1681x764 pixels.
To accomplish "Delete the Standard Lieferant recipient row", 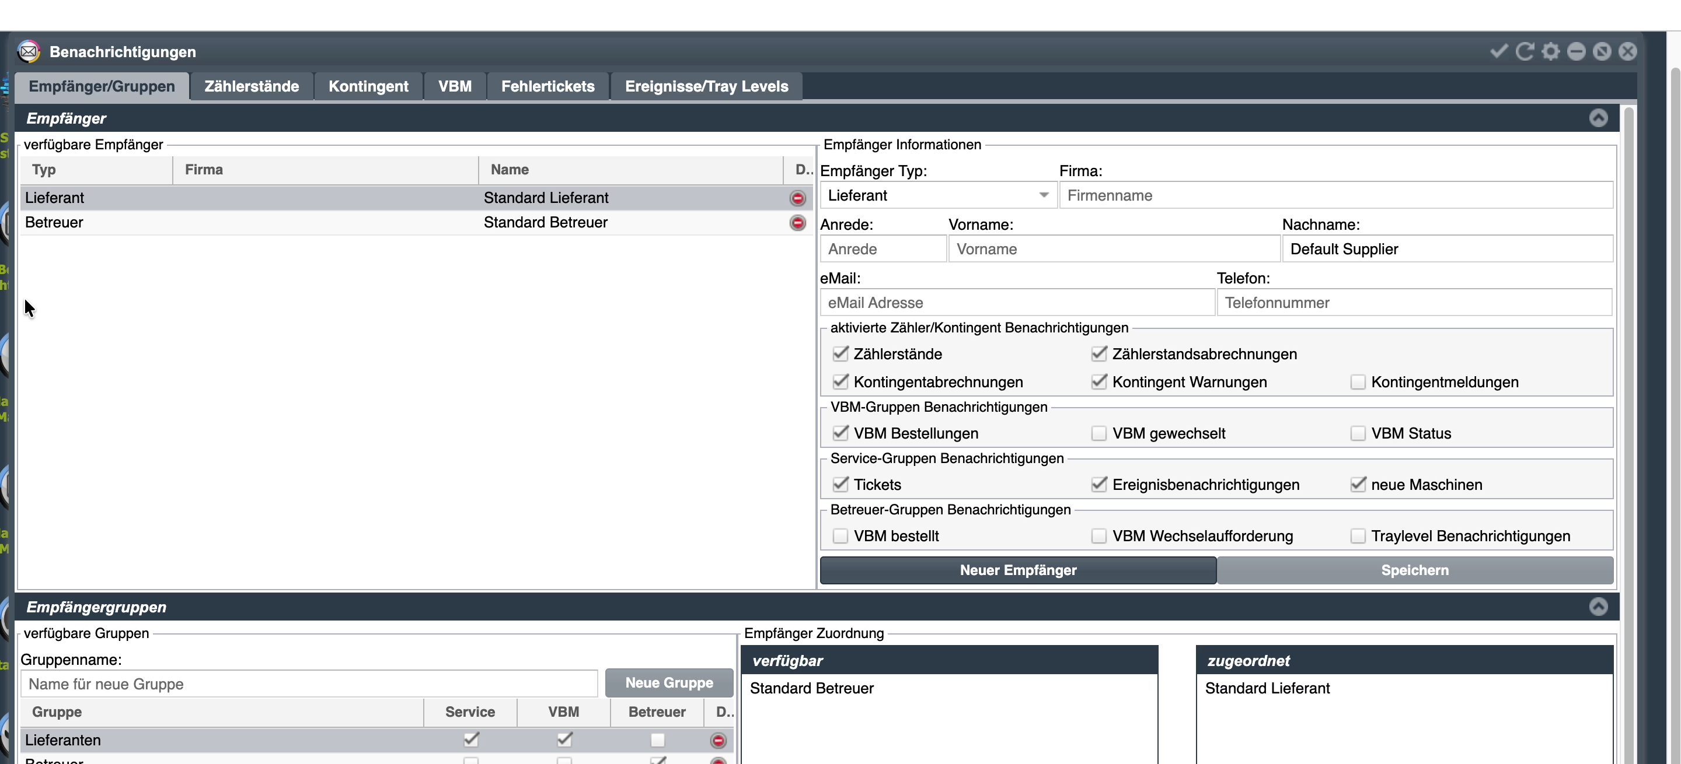I will click(x=797, y=198).
